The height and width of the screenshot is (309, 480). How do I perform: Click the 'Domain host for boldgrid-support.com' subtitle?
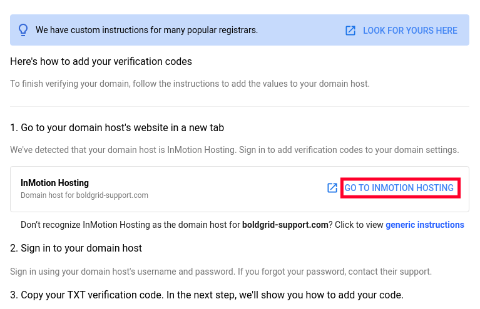click(x=84, y=195)
